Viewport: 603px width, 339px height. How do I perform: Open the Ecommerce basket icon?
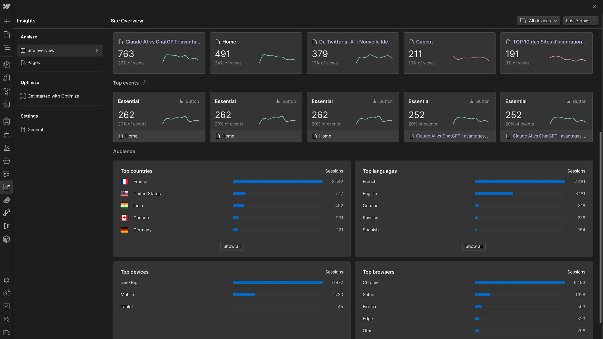(7, 161)
